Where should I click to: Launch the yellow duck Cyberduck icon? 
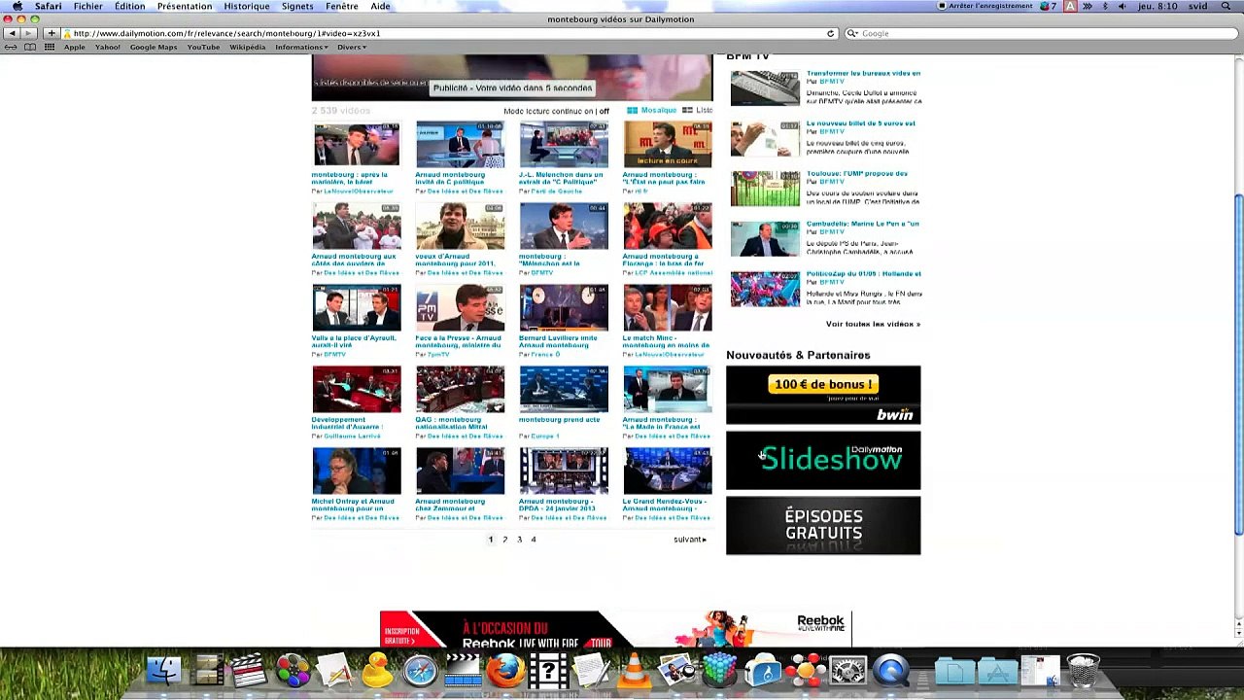(x=377, y=671)
